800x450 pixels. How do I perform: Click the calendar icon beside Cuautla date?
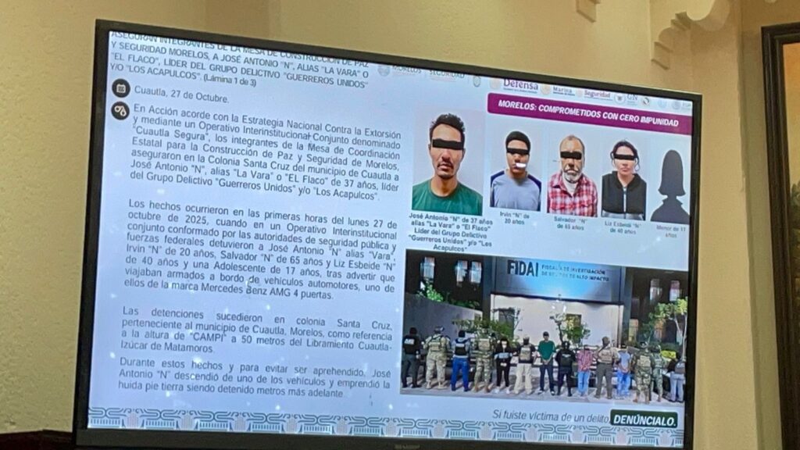coord(121,87)
